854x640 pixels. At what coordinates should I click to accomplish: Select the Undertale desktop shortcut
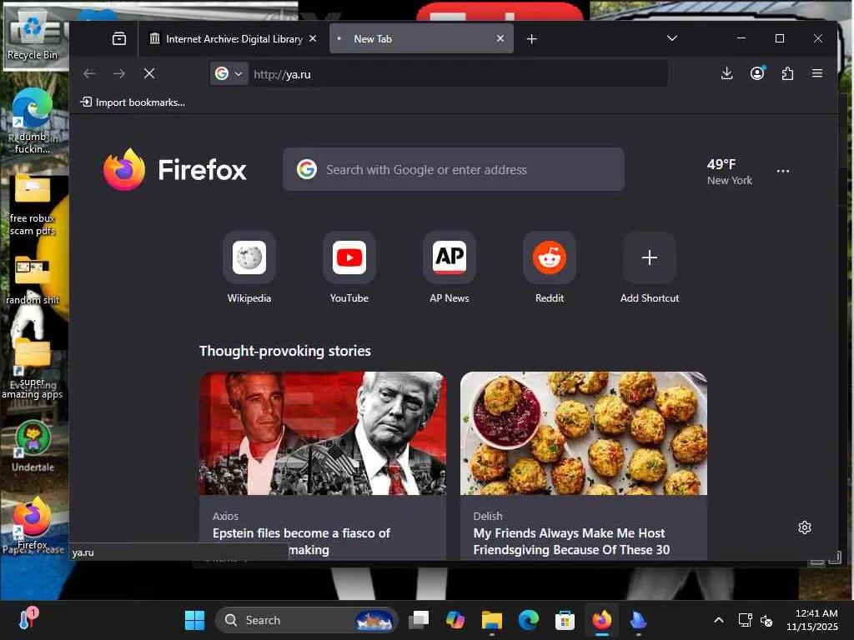[33, 447]
